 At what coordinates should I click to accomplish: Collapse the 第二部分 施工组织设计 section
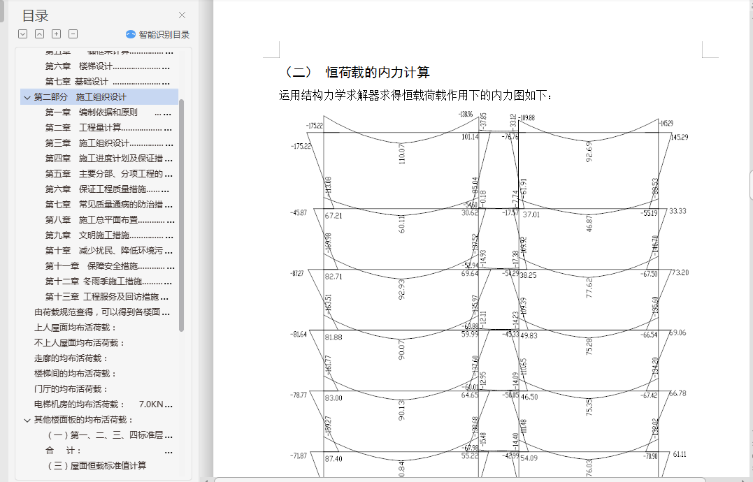[x=27, y=97]
